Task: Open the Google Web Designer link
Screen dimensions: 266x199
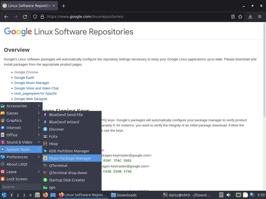Action: point(31,99)
